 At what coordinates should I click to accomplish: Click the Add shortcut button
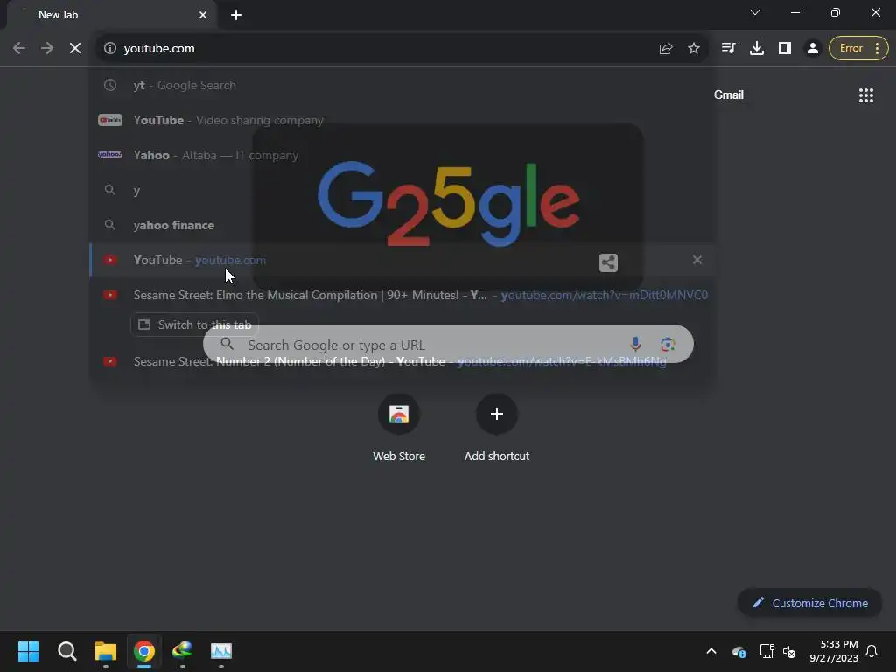(x=497, y=429)
